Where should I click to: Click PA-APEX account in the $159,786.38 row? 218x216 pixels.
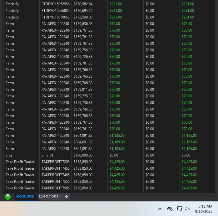tap(56, 116)
